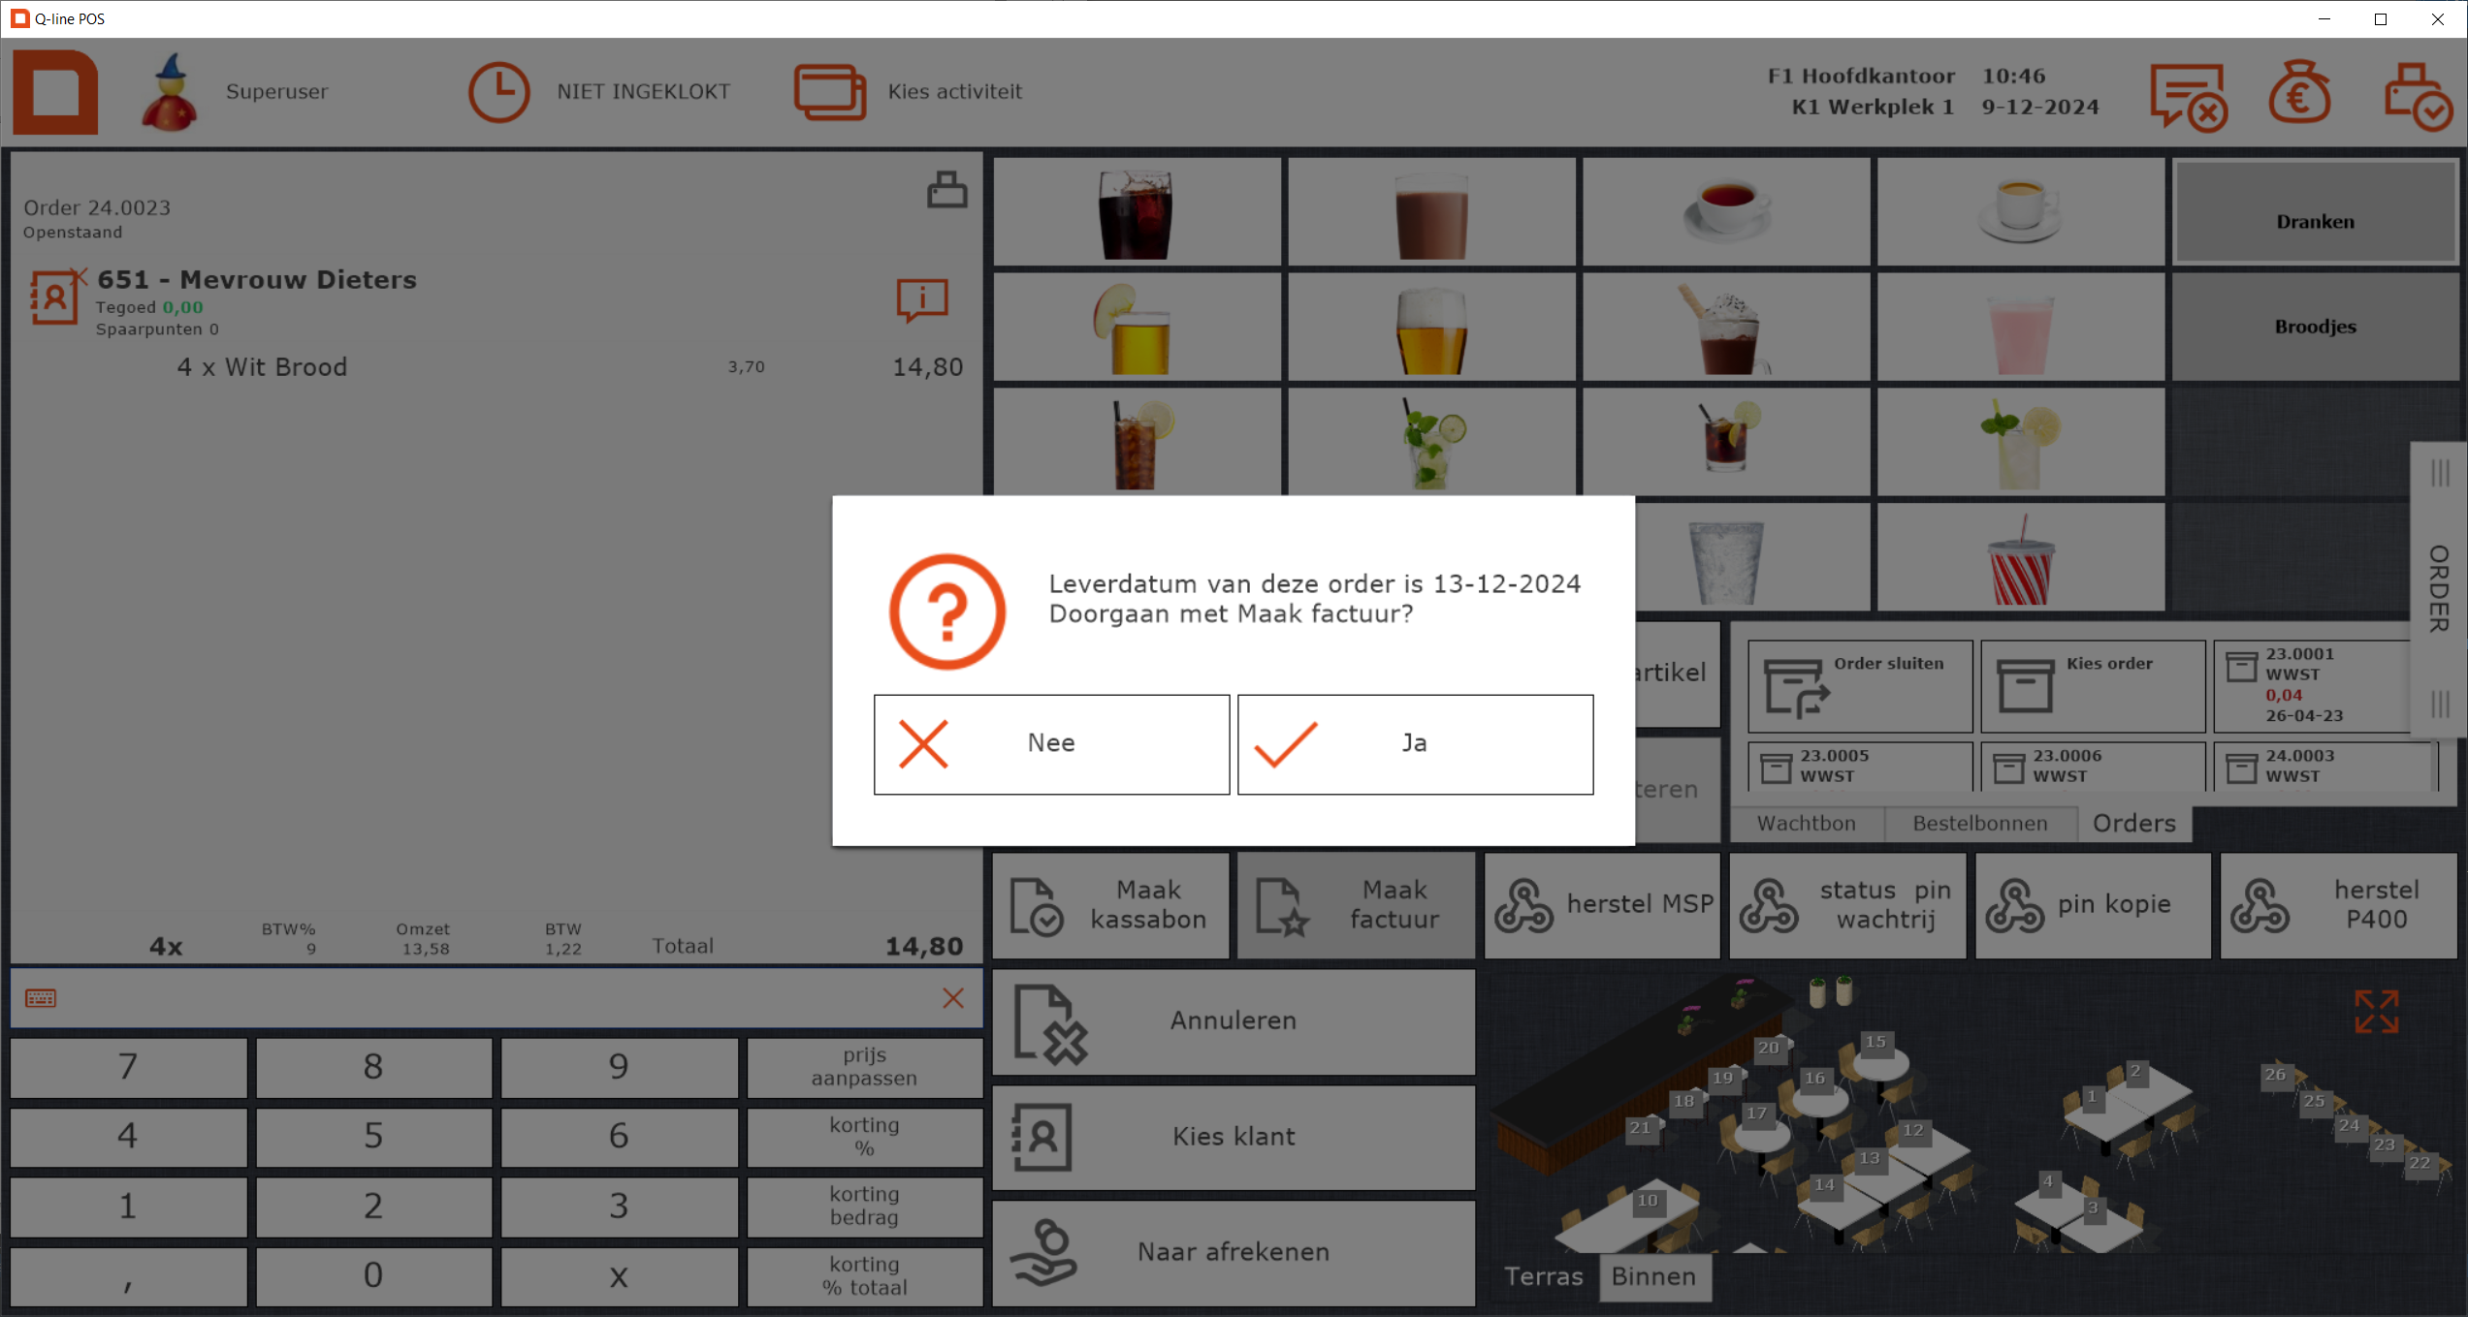2468x1317 pixels.
Task: Switch floor plan to Terras tab
Action: (1543, 1276)
